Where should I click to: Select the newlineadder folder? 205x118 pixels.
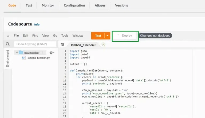click(32, 53)
